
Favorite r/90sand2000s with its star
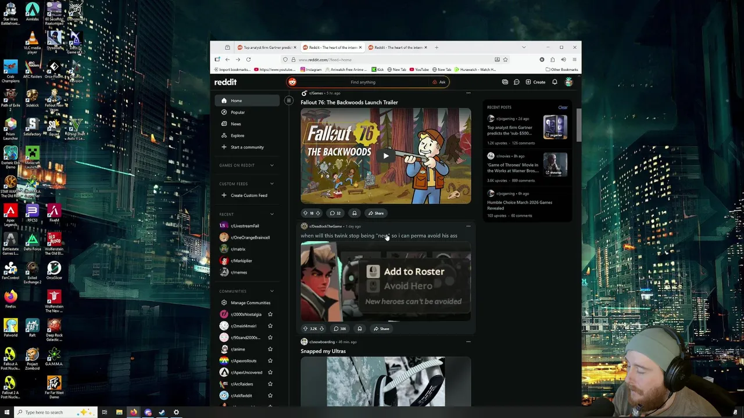coord(270,337)
